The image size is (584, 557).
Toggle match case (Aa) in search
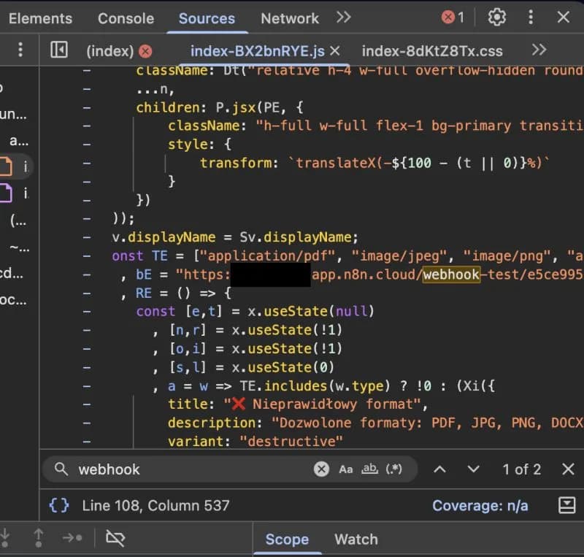(345, 469)
